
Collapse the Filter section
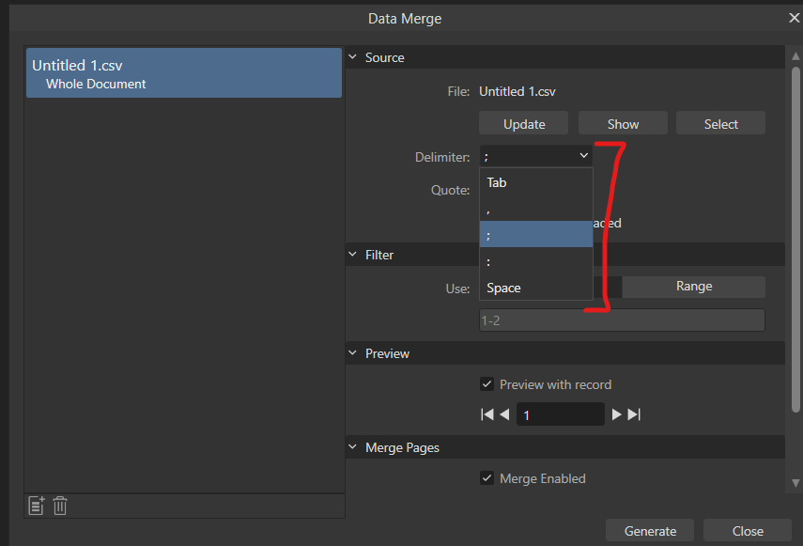coord(352,254)
